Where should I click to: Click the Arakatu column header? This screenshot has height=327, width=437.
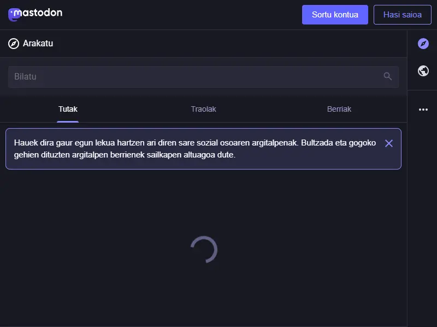(203, 44)
